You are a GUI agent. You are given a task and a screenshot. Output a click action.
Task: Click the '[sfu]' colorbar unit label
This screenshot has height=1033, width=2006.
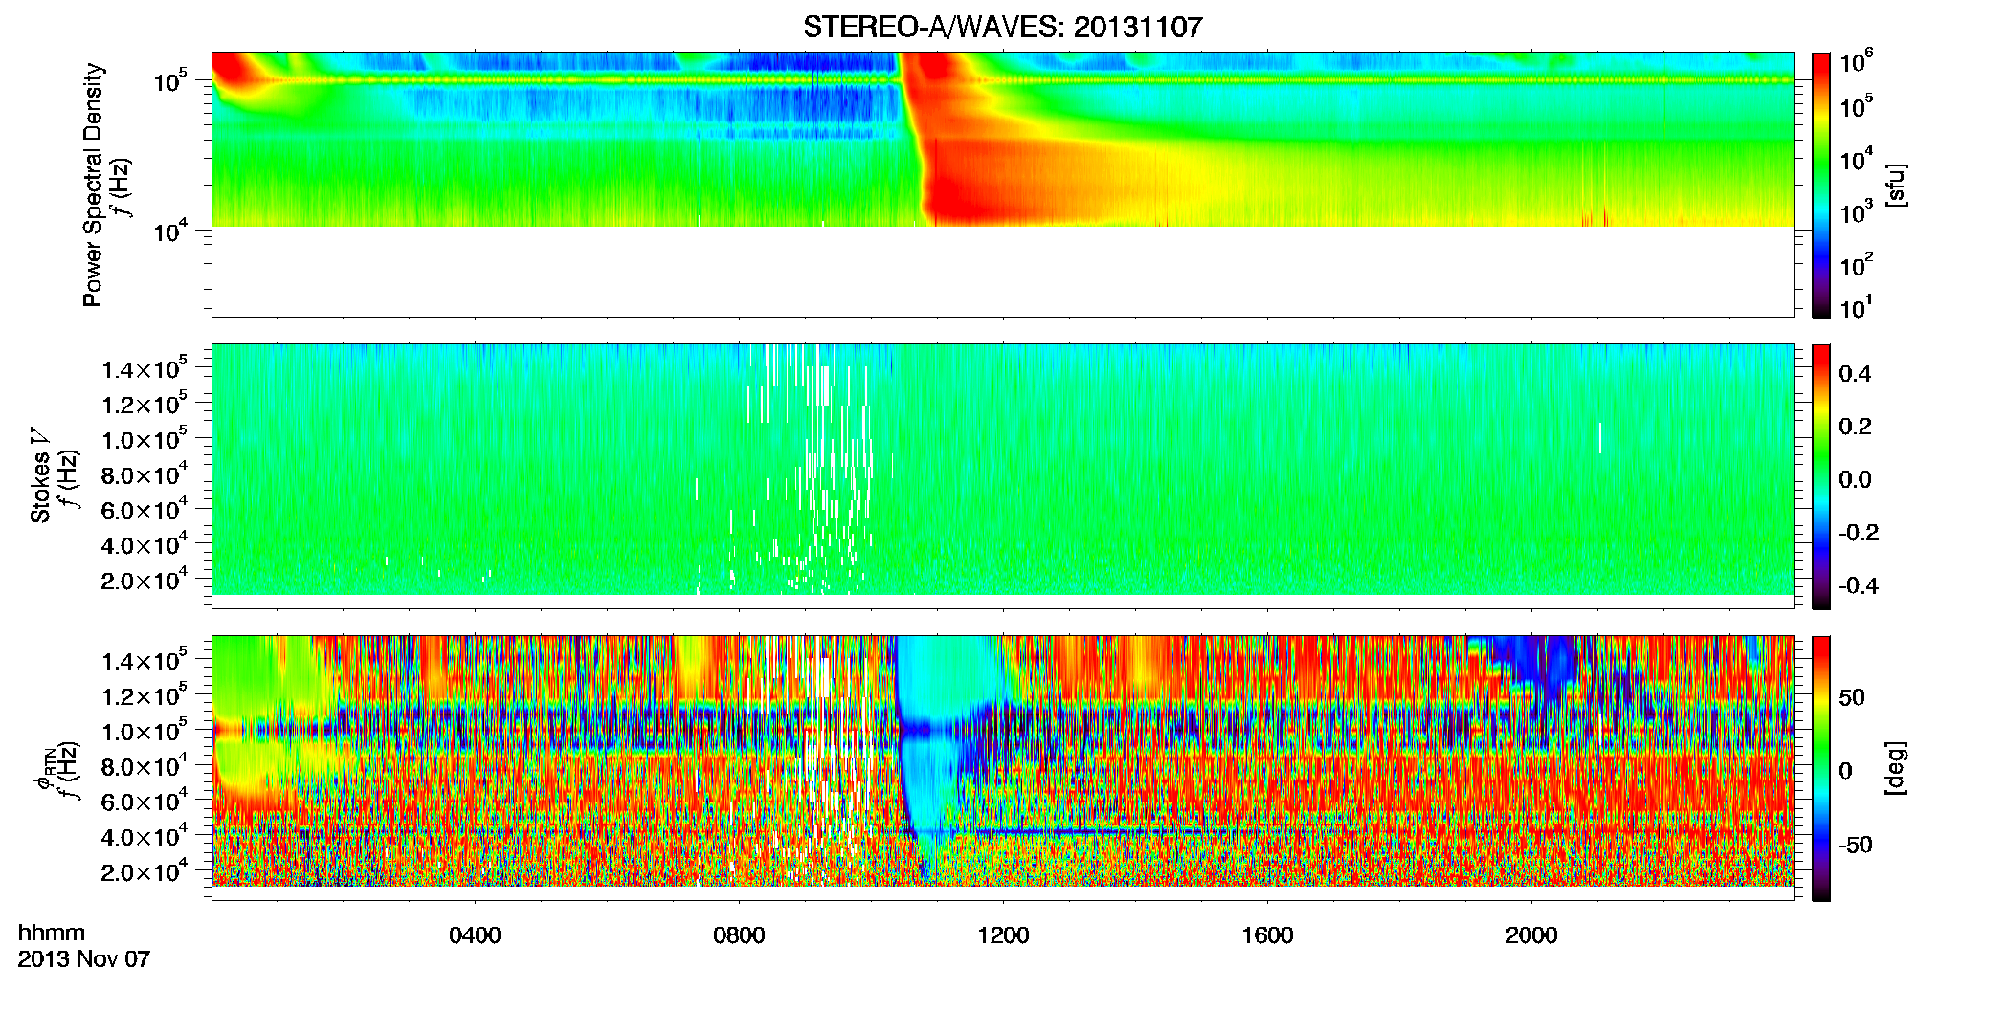[x=1896, y=185]
